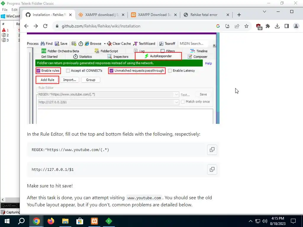This screenshot has width=303, height=227.
Task: Toggle Chrome's side panel icon
Action: click(286, 26)
